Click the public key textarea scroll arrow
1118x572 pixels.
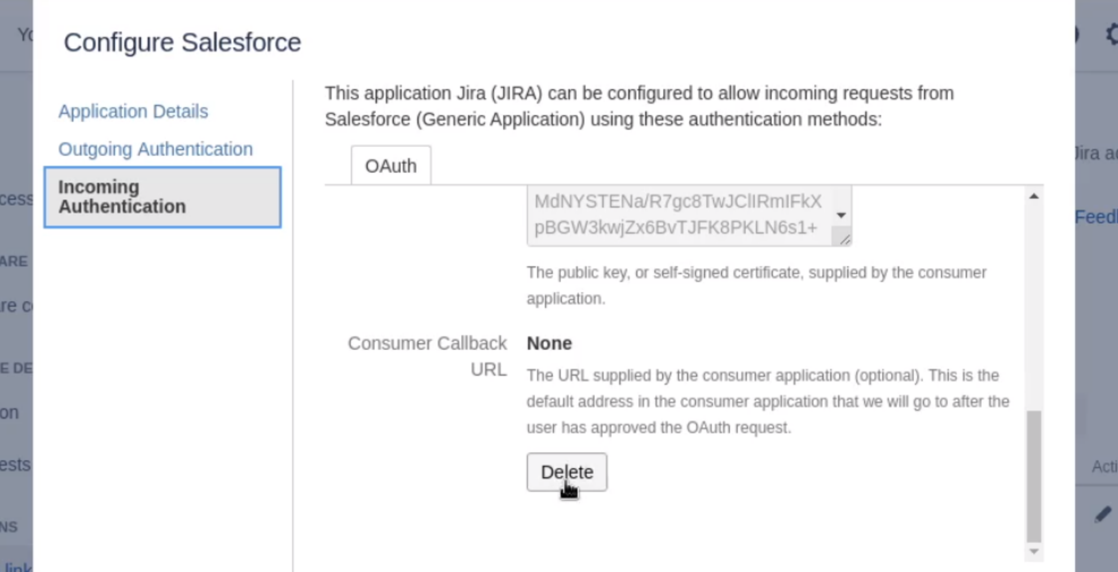[840, 215]
